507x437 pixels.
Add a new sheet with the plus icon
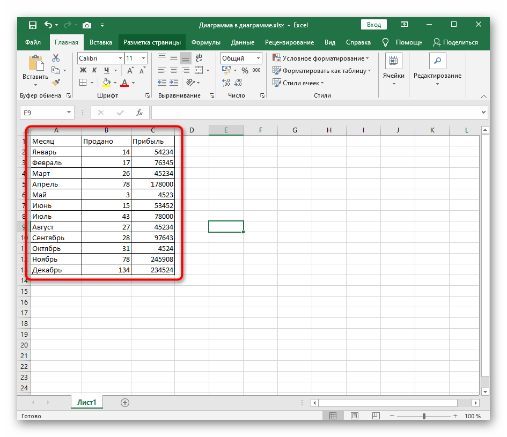(125, 402)
